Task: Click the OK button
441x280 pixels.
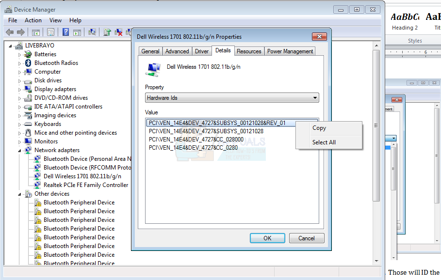Action: [267, 238]
